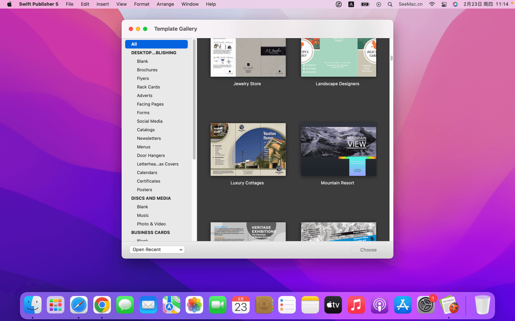Open the Swift Publisher icon in Dock
The height and width of the screenshot is (321, 515).
449,305
